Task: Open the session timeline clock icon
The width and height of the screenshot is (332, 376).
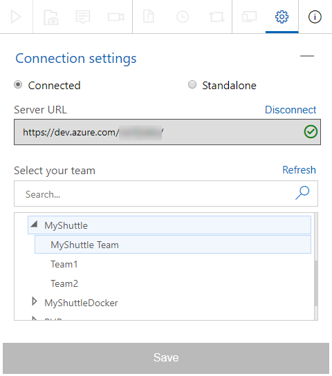Action: click(183, 17)
